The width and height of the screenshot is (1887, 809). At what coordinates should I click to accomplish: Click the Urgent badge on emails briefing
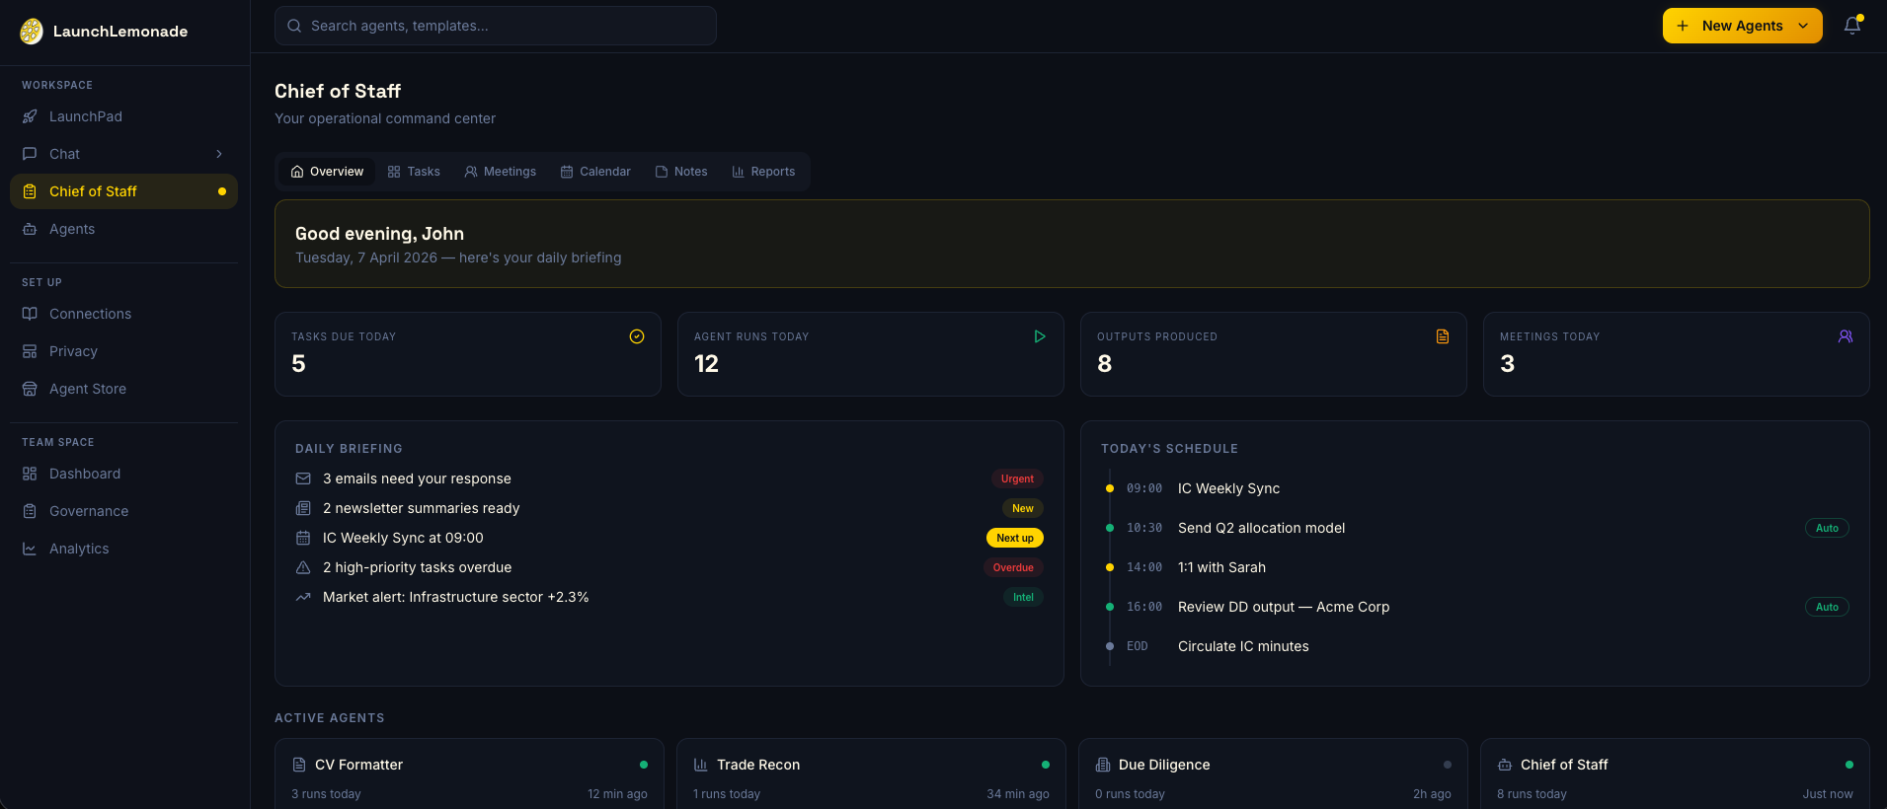[x=1017, y=478]
